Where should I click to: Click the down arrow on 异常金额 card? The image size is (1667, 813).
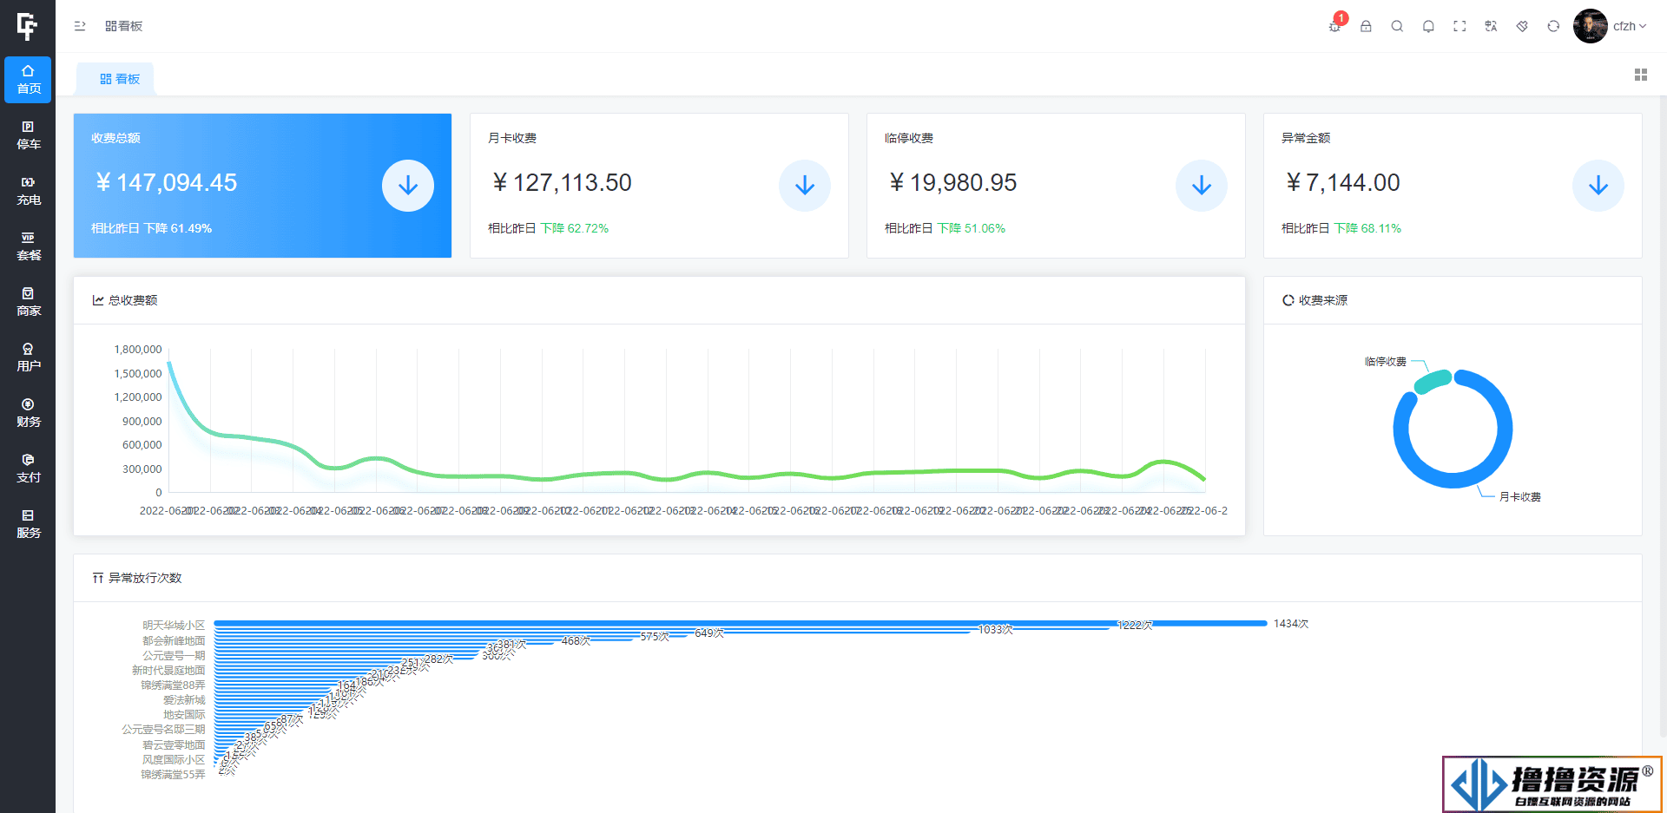1598,186
